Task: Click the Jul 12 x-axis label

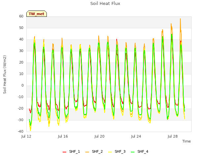Action: click(x=26, y=136)
